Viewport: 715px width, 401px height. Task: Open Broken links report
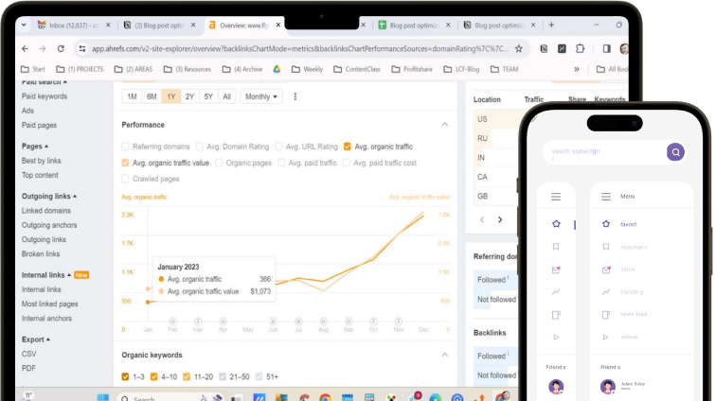(41, 254)
